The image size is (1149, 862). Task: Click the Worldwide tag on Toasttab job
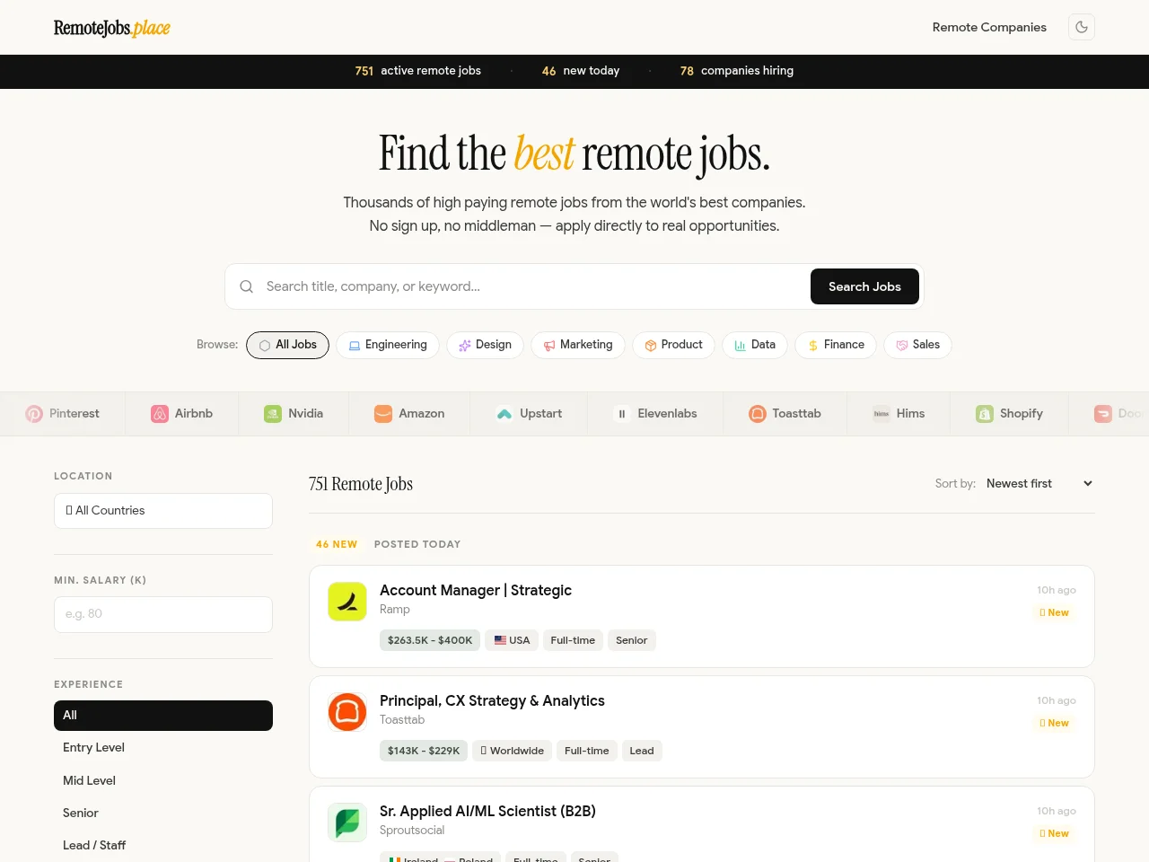point(512,751)
